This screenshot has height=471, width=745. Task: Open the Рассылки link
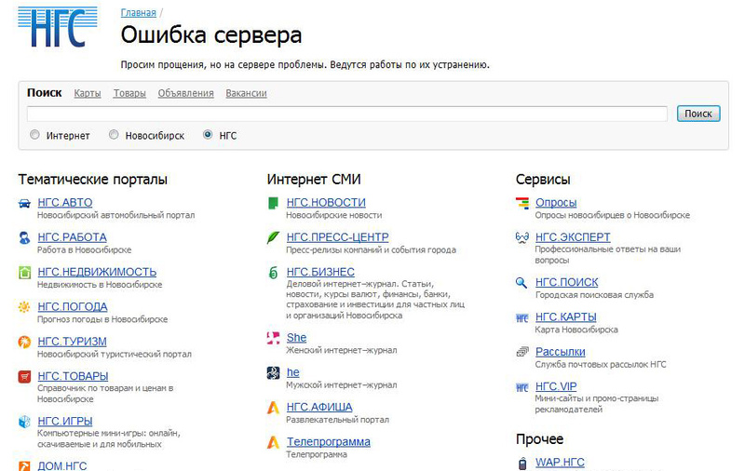pos(561,352)
